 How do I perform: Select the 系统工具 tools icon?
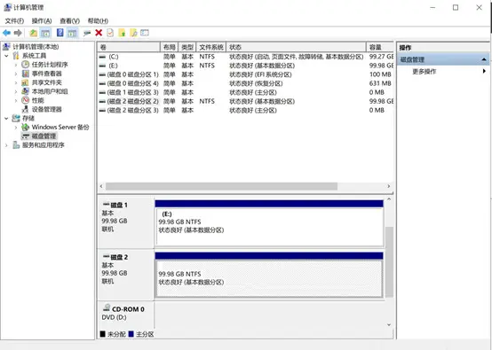click(x=16, y=56)
